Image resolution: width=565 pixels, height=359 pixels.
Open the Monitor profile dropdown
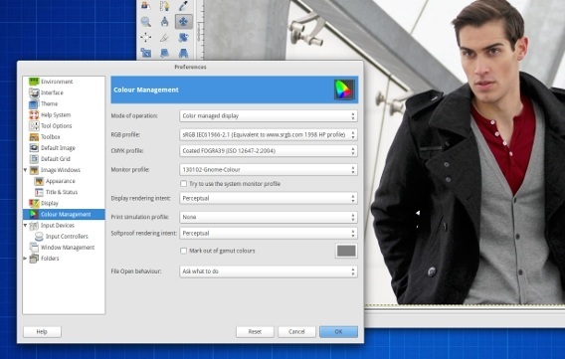[x=269, y=170]
